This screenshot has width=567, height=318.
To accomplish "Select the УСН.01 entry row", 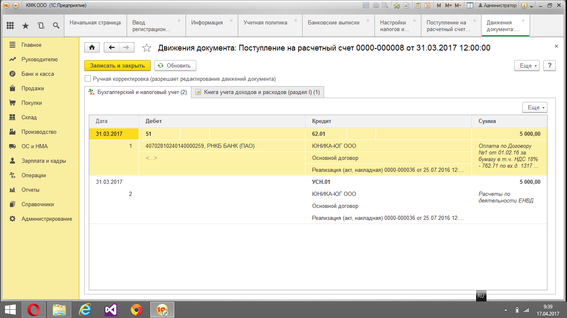I will (x=321, y=182).
